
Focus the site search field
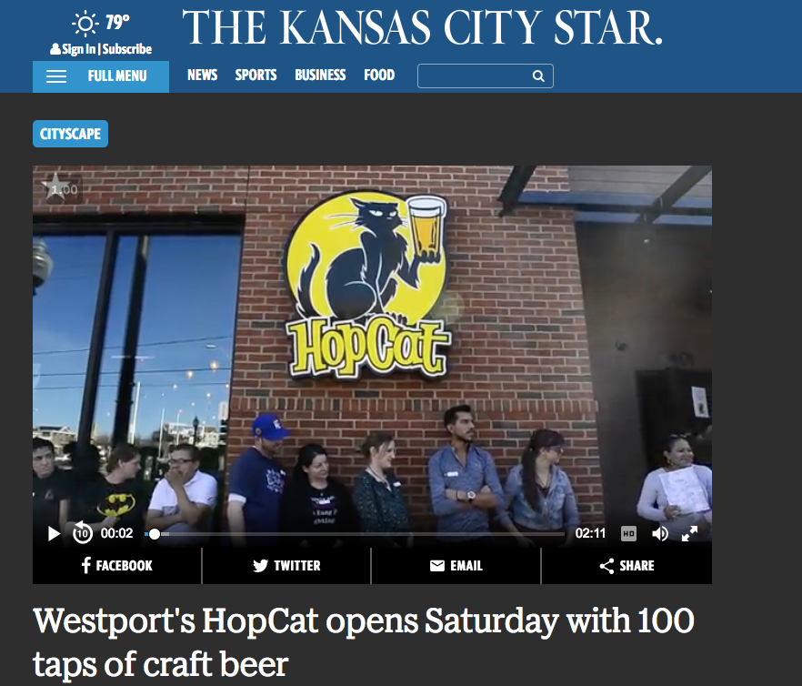click(485, 76)
